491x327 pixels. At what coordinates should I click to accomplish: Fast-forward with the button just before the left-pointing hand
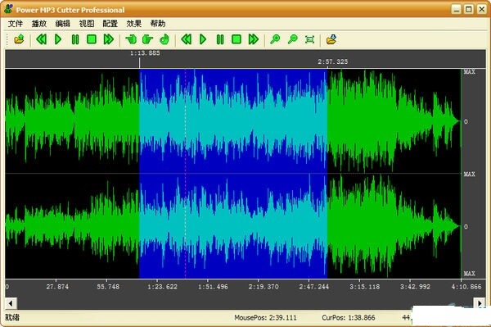pos(109,39)
